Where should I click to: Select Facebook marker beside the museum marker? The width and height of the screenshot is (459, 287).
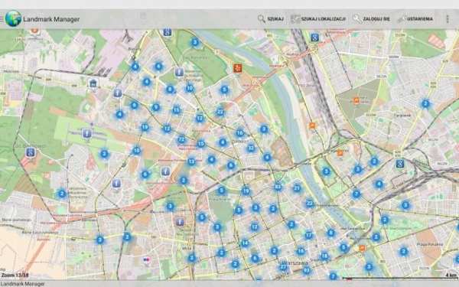[x=117, y=93]
